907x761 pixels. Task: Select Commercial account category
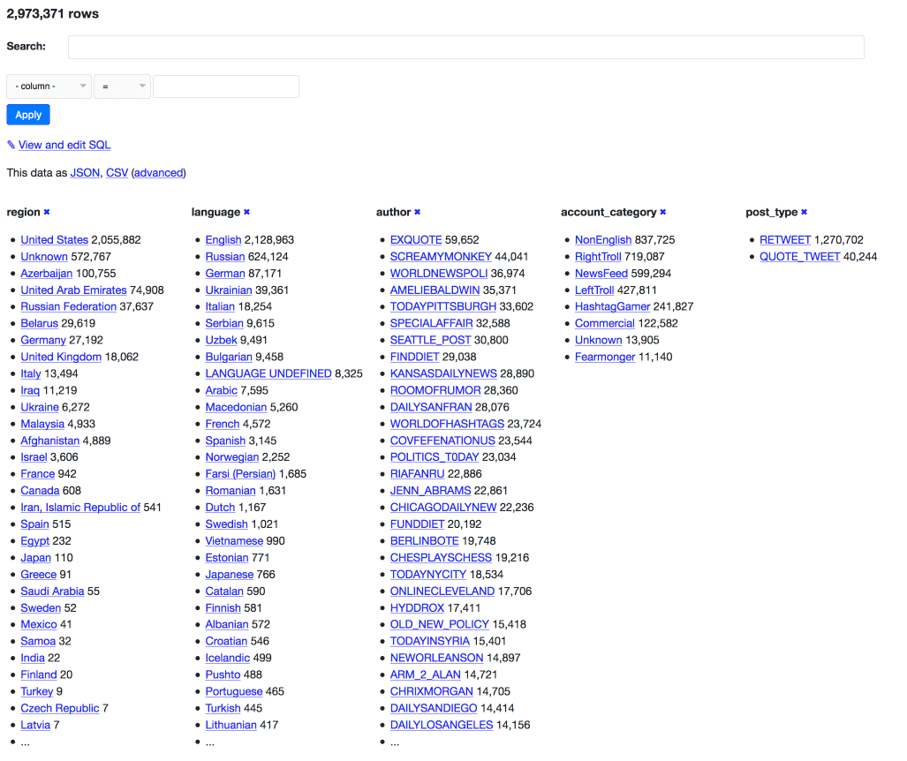[604, 323]
